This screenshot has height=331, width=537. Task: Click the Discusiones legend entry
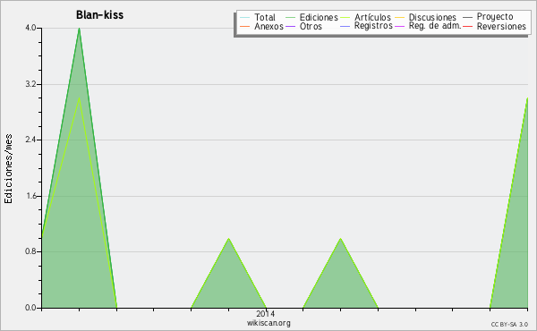(426, 17)
